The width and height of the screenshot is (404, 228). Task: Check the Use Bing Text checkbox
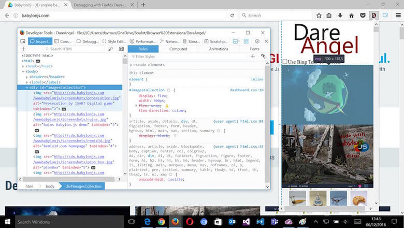[x=285, y=62]
